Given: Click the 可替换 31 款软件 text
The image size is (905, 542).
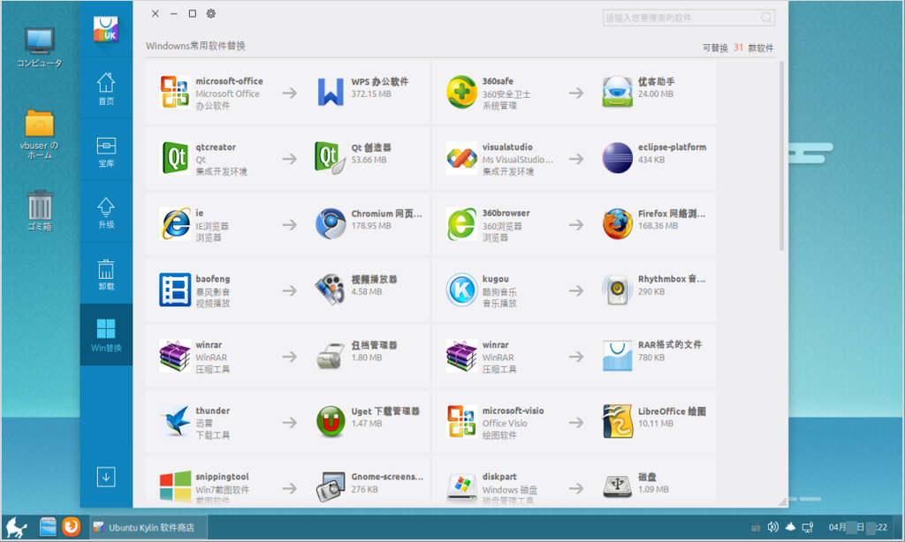Looking at the screenshot, I should (x=737, y=46).
